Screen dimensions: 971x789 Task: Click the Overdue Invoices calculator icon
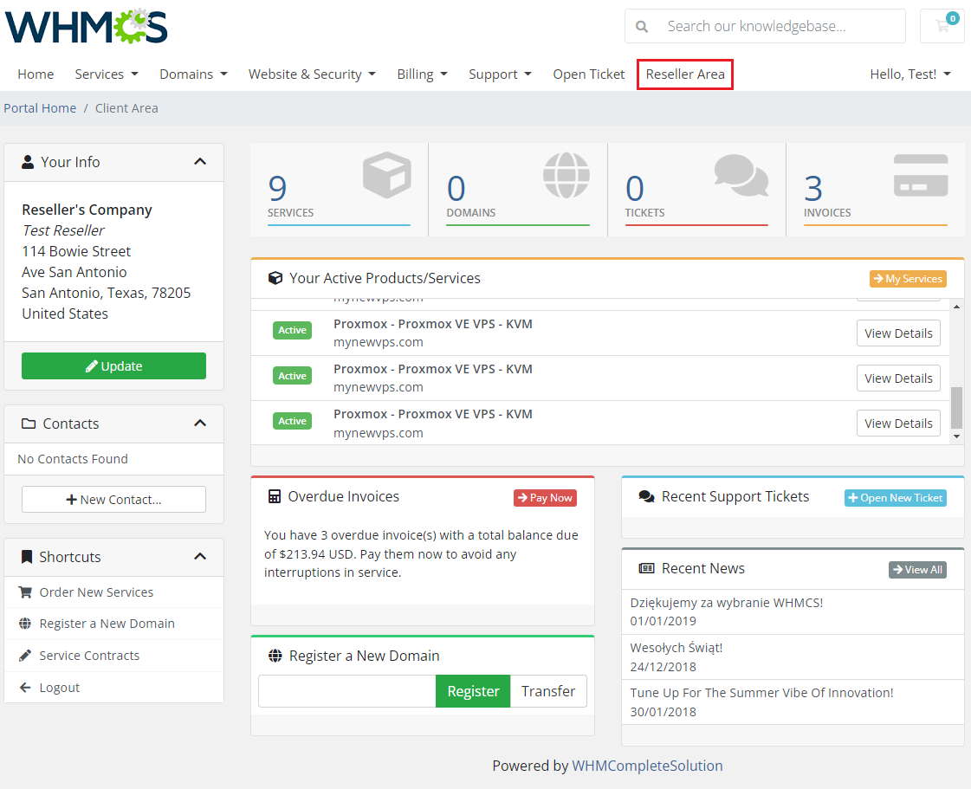coord(275,496)
